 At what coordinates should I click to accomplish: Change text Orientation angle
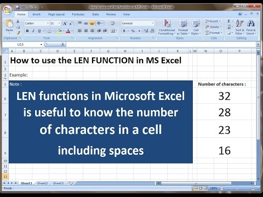click(x=99, y=23)
